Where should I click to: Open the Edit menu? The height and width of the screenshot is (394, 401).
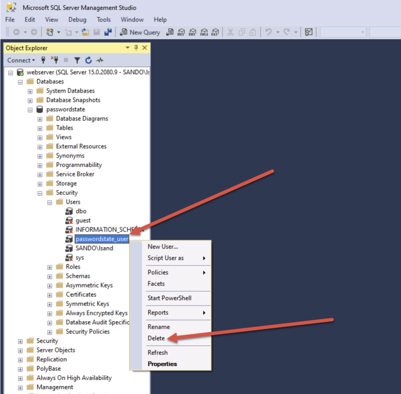pyautogui.click(x=30, y=20)
